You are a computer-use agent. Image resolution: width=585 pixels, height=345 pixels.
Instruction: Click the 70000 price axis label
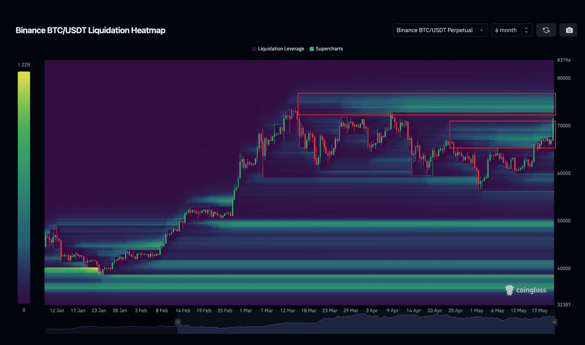pyautogui.click(x=564, y=125)
